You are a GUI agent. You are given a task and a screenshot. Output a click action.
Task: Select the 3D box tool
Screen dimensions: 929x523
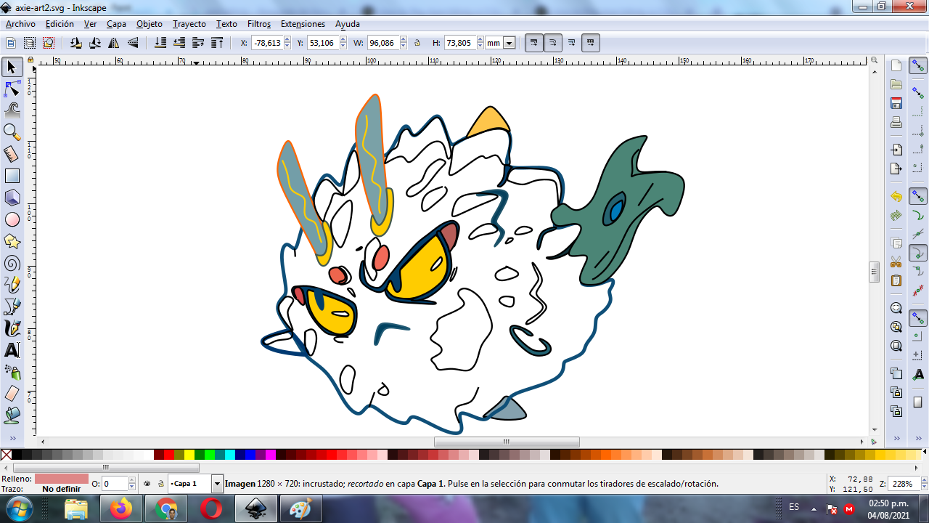point(12,198)
